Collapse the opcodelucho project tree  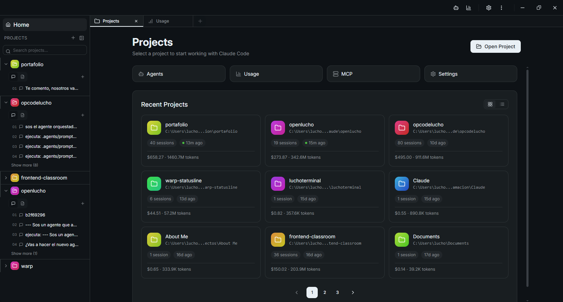coord(6,102)
